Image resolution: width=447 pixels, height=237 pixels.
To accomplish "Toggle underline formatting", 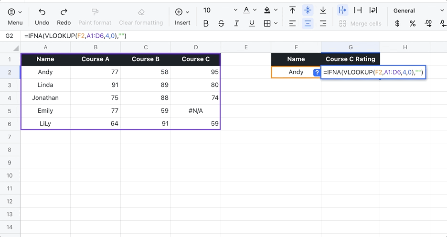I will (252, 23).
